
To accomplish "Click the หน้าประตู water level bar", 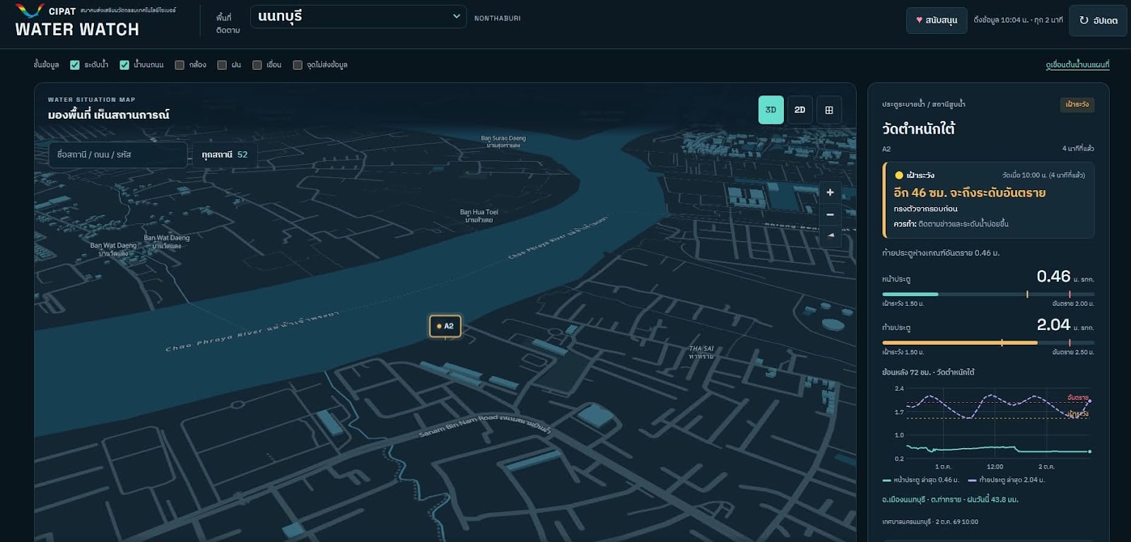I will coord(988,294).
